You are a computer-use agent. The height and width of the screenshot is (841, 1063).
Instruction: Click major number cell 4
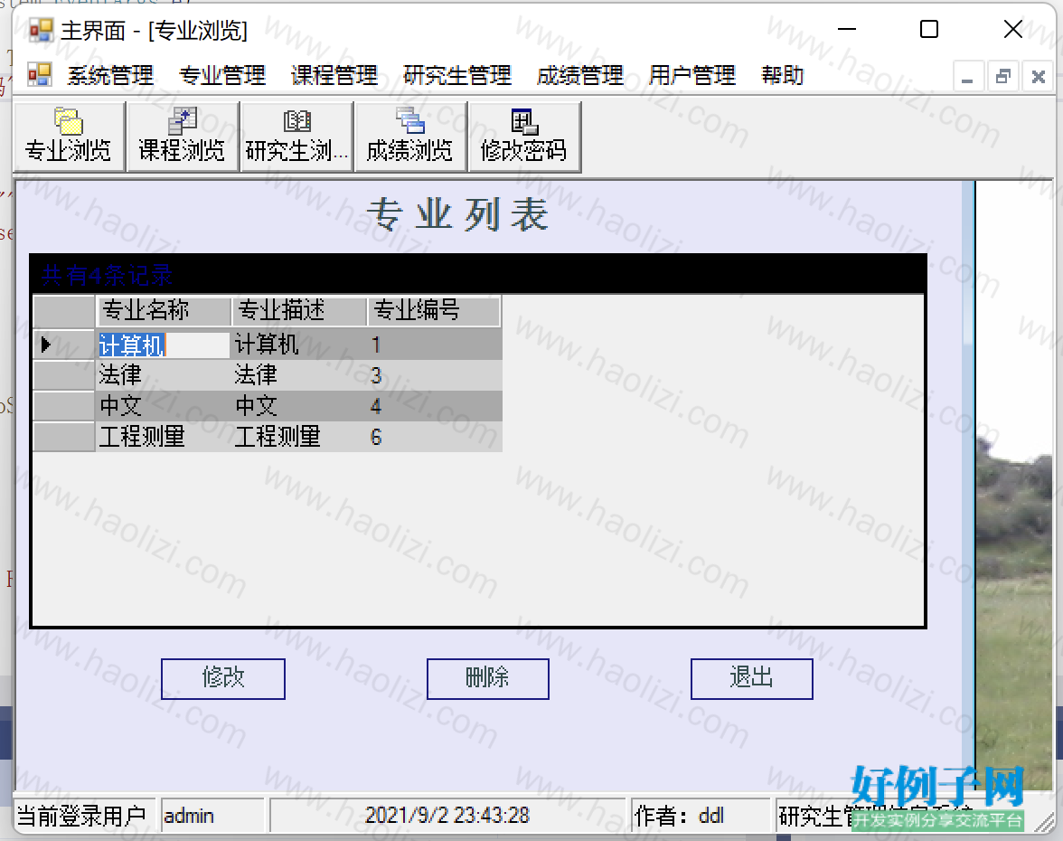point(434,405)
